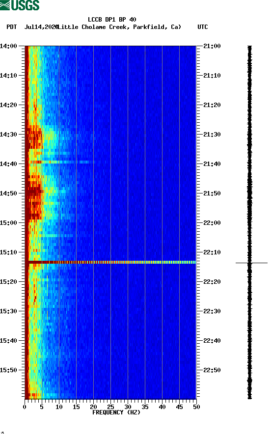
Task: Click the 15:30 PDT time label
Action: pyautogui.click(x=8, y=311)
